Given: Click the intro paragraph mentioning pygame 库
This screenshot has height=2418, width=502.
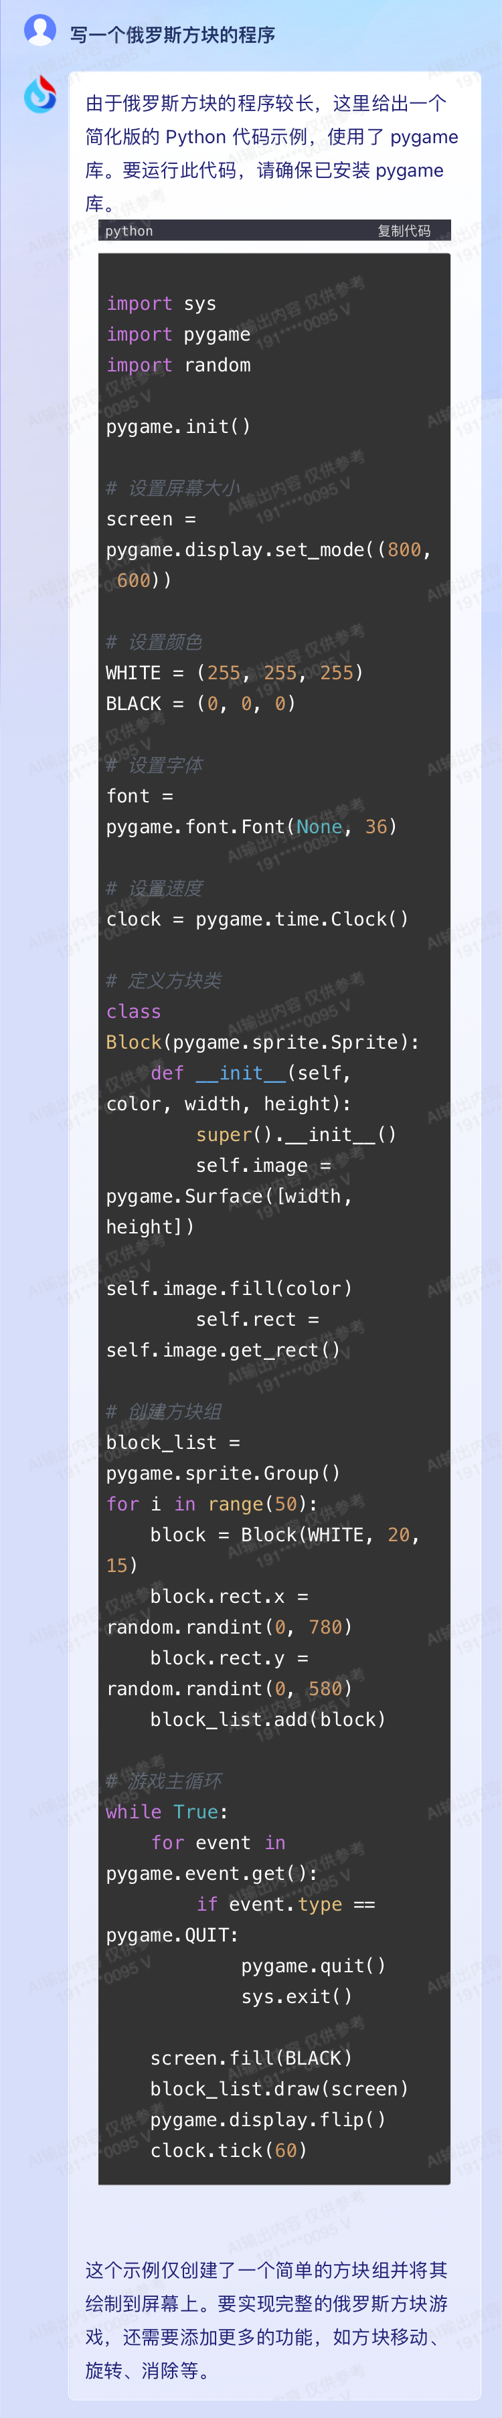Looking at the screenshot, I should coord(272,154).
